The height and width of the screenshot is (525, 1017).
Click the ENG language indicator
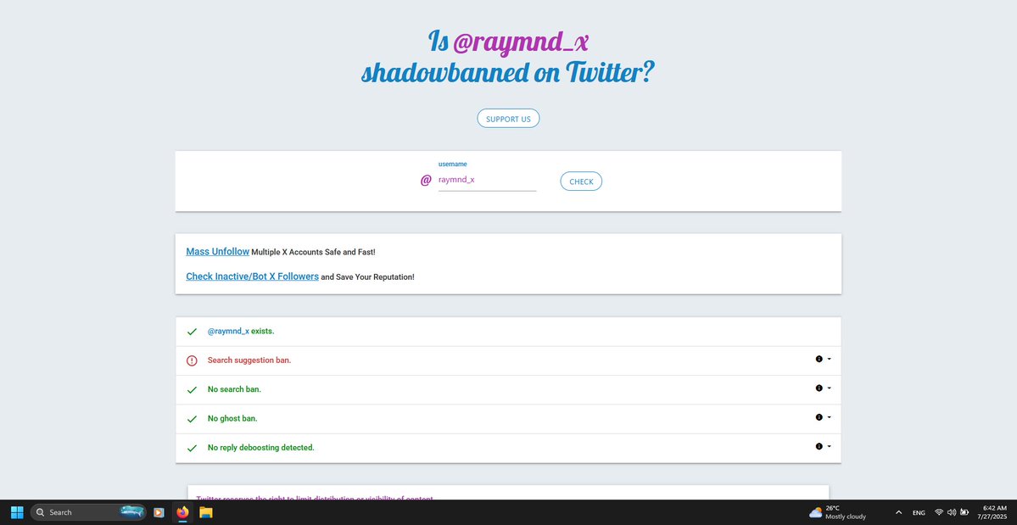[919, 512]
